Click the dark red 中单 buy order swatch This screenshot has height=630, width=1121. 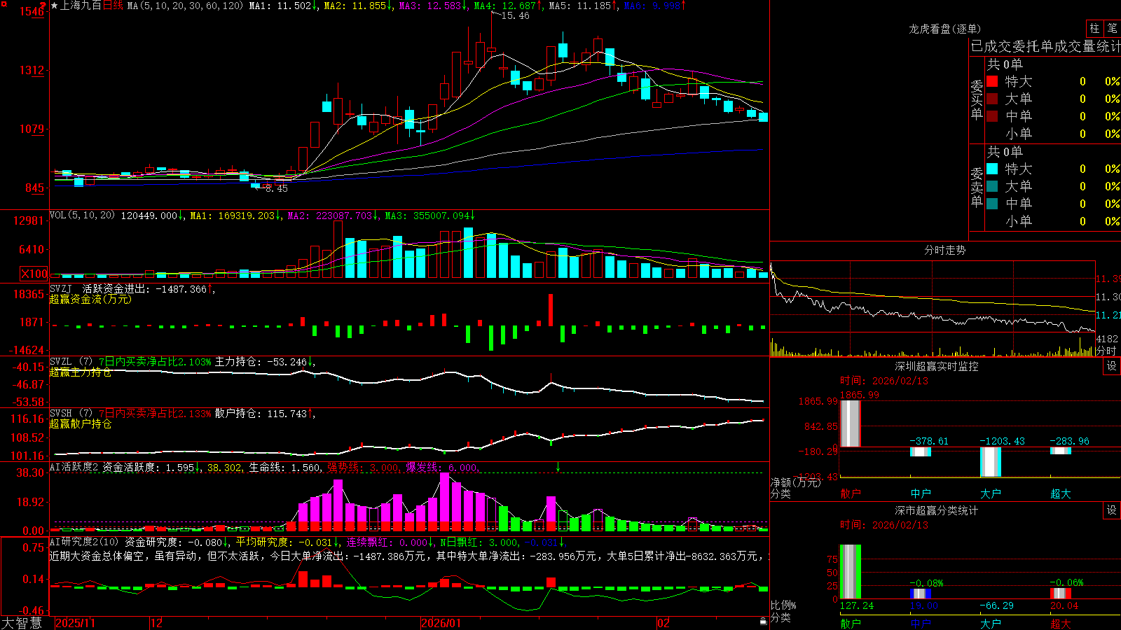[992, 116]
